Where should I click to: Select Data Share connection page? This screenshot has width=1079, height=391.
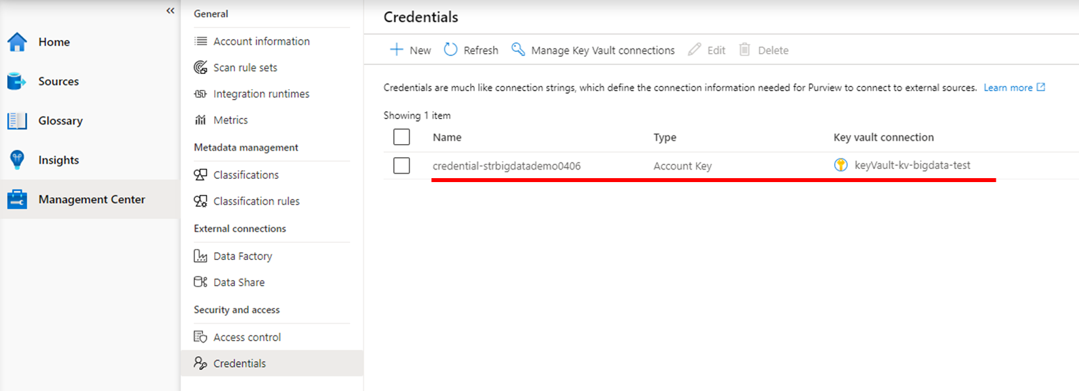point(239,282)
